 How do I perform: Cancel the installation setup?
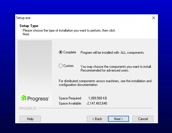pyautogui.click(x=143, y=119)
